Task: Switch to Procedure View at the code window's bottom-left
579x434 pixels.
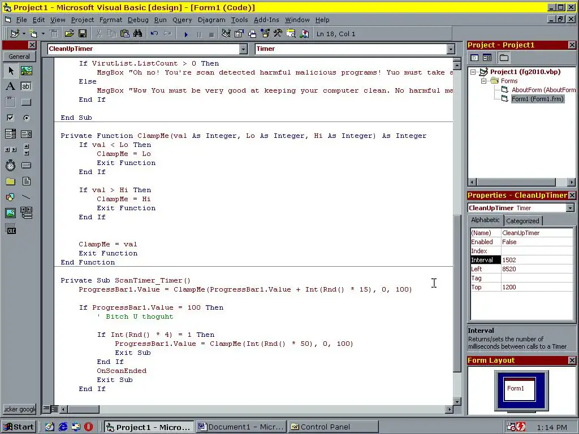Action: coord(46,409)
